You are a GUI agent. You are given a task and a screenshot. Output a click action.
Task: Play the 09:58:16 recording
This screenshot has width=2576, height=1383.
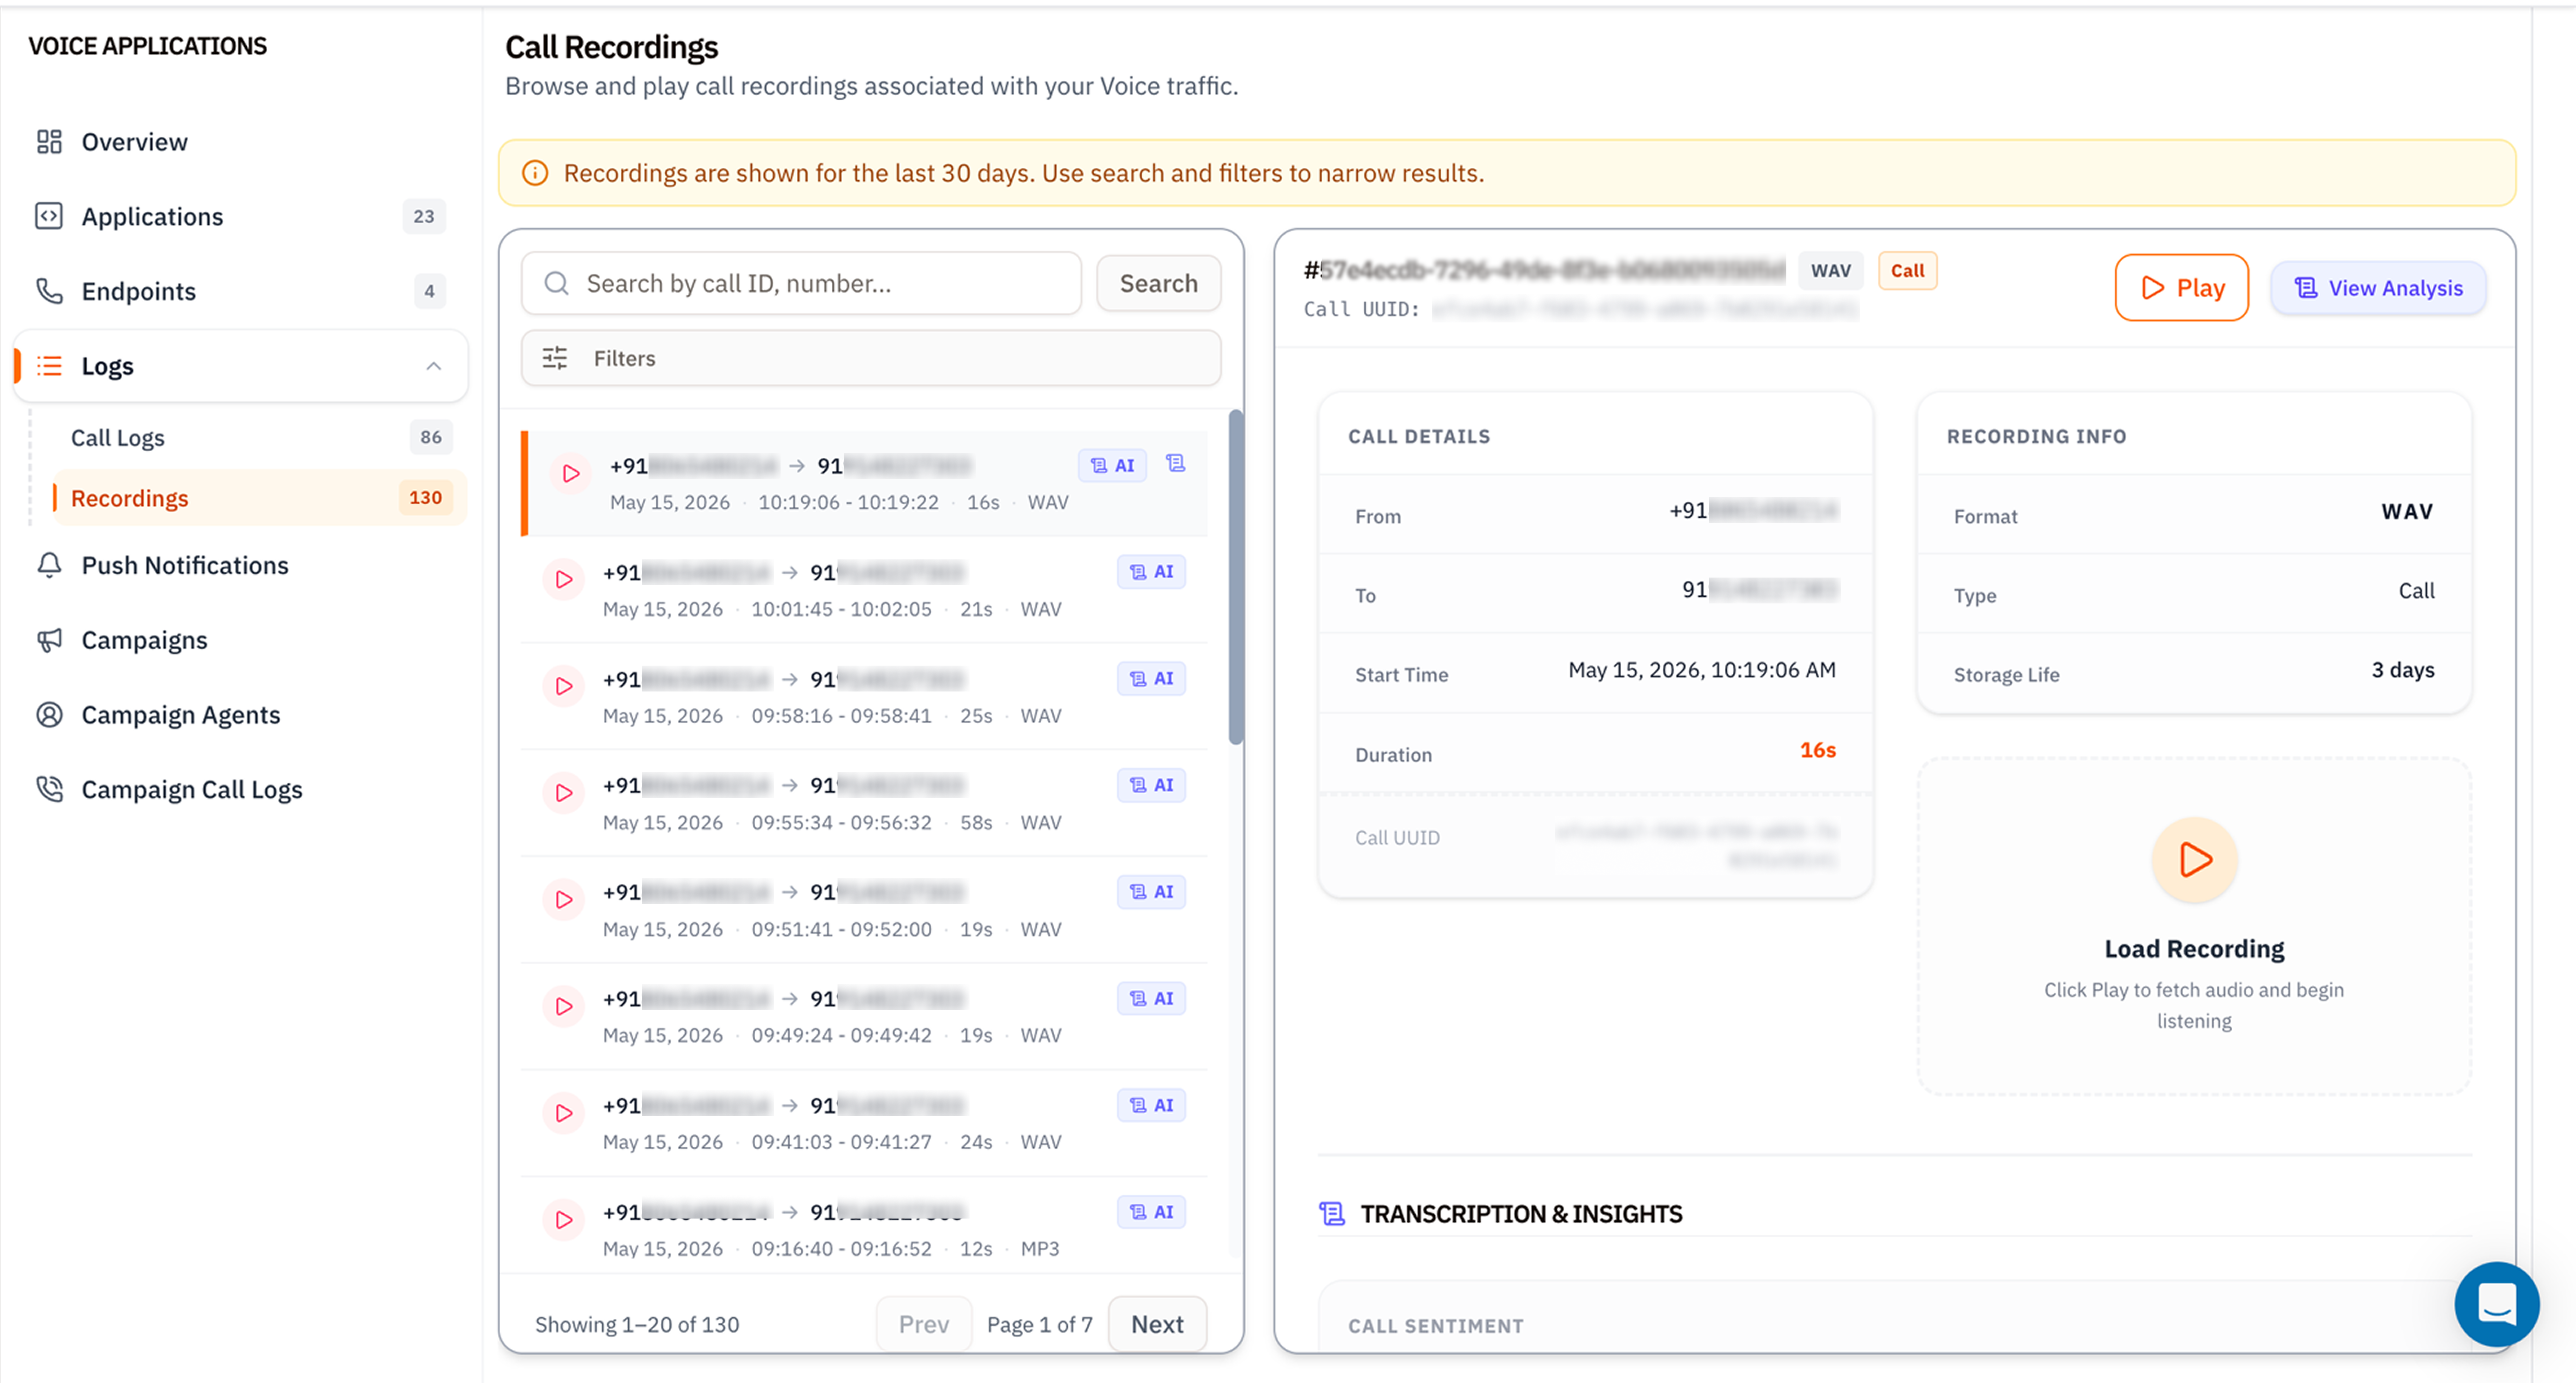(x=564, y=687)
